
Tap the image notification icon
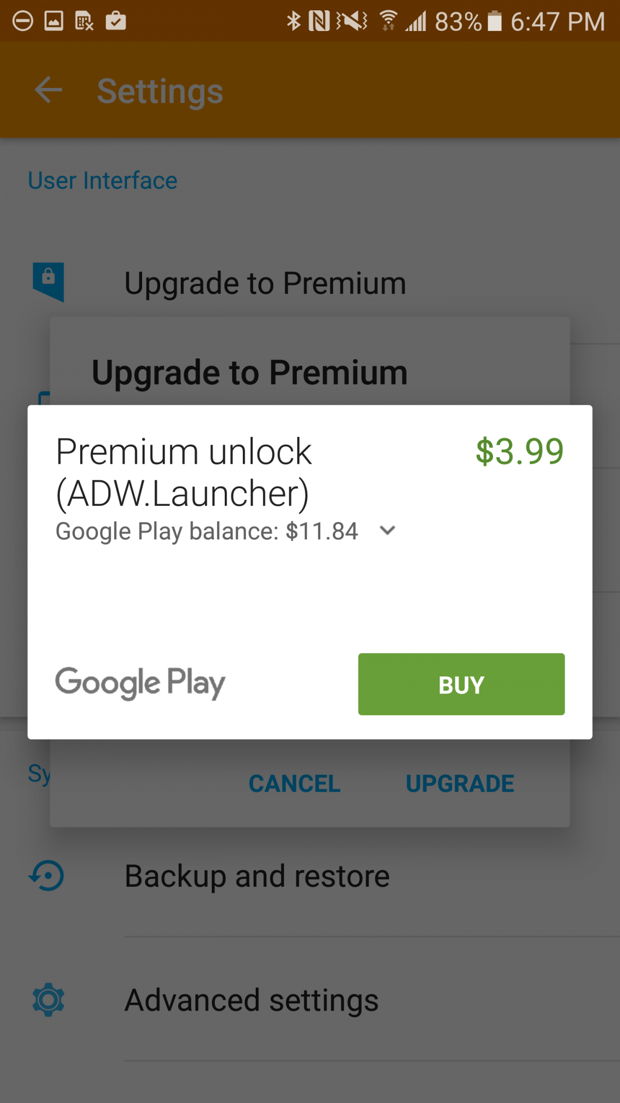pyautogui.click(x=54, y=21)
